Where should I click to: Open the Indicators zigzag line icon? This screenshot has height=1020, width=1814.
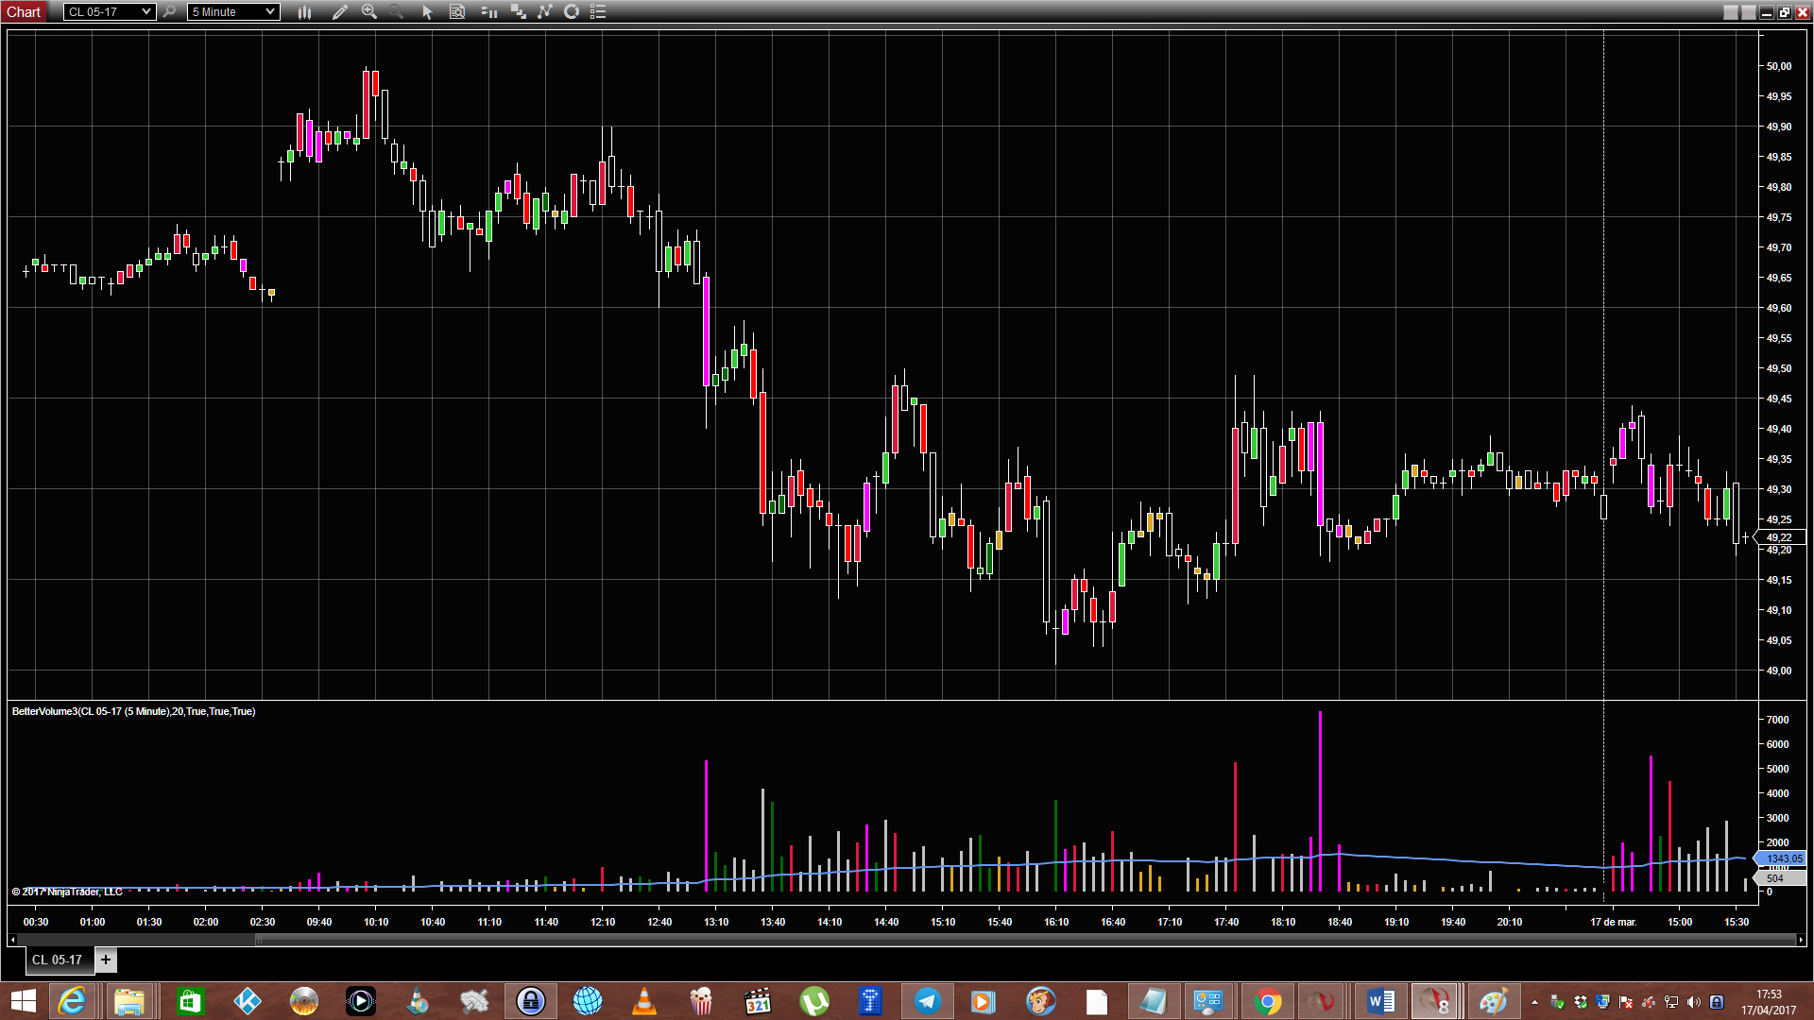pyautogui.click(x=545, y=12)
